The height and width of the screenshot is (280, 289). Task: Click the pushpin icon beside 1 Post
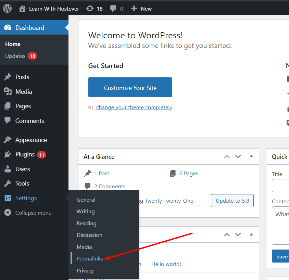tap(88, 173)
